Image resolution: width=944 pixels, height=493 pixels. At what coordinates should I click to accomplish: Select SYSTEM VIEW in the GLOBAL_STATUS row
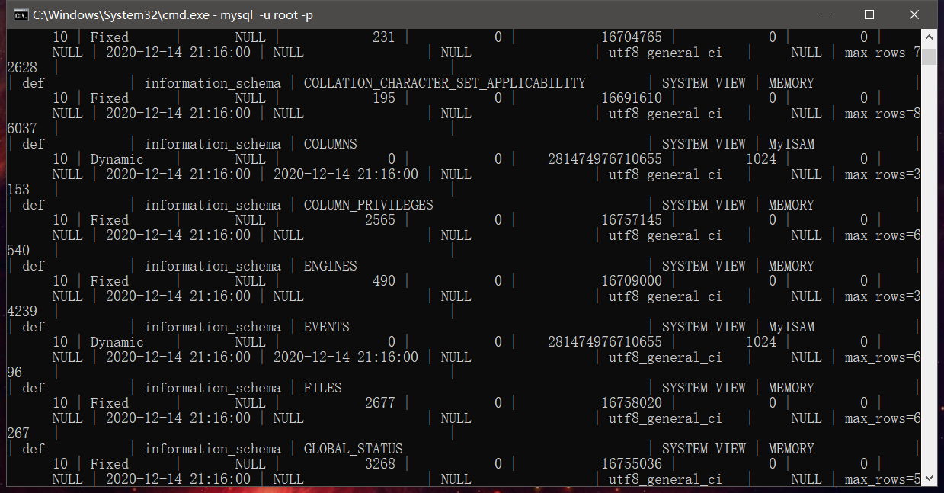(x=704, y=449)
